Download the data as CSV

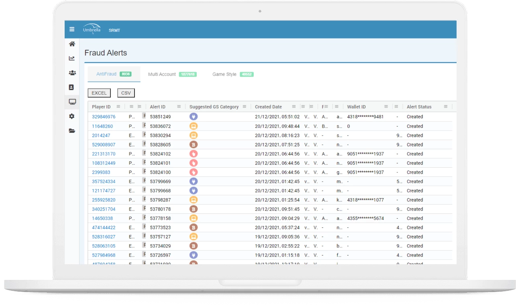(126, 93)
